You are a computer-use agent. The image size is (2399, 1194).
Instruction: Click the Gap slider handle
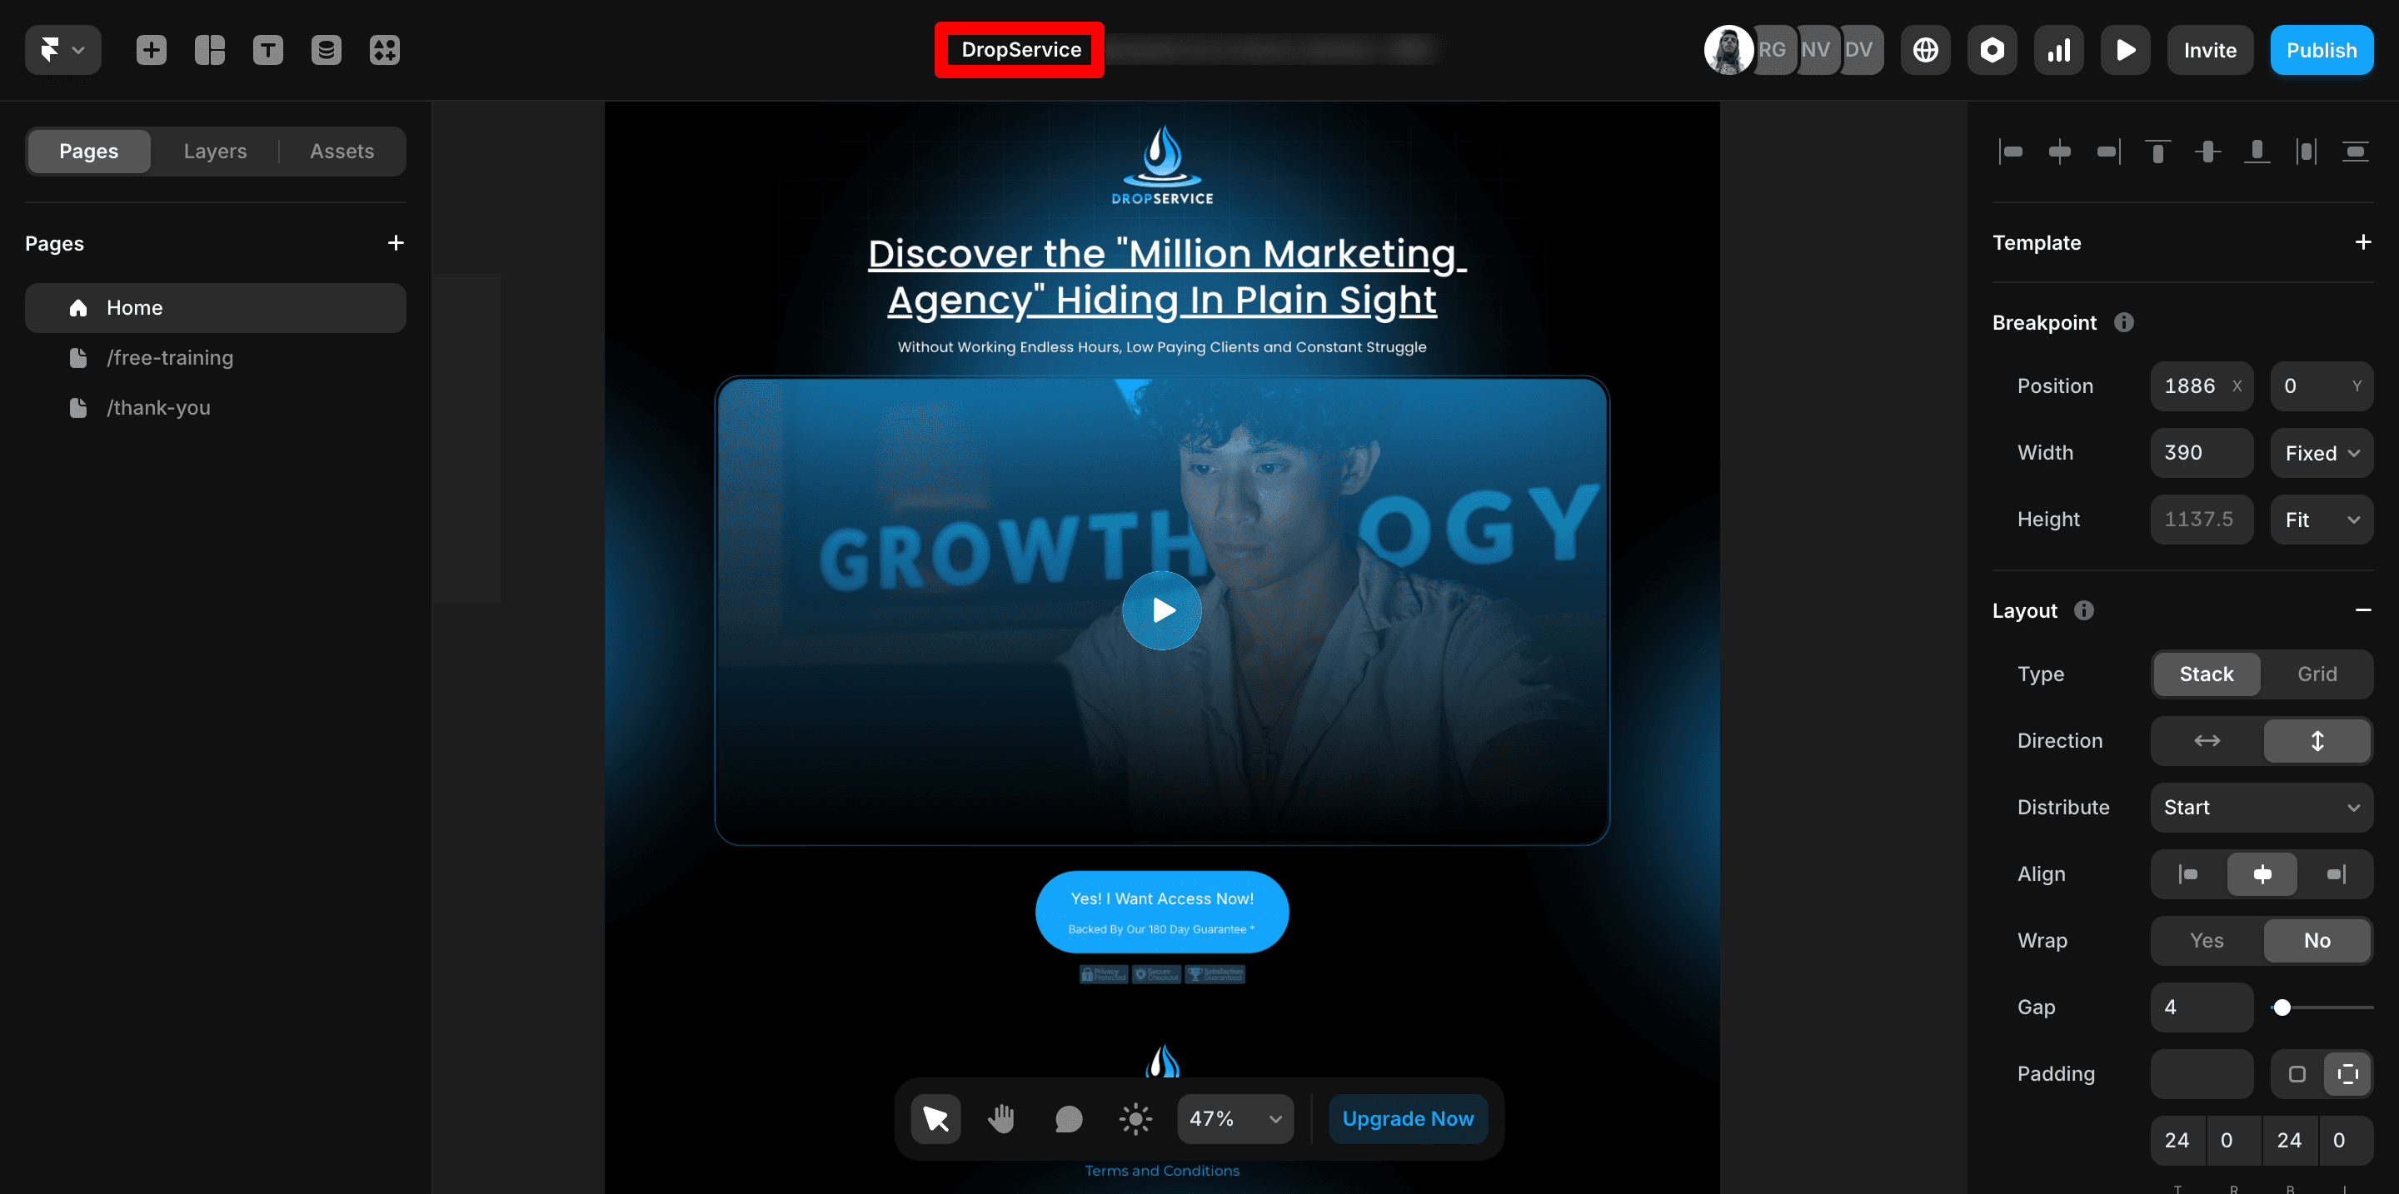coord(2282,1007)
